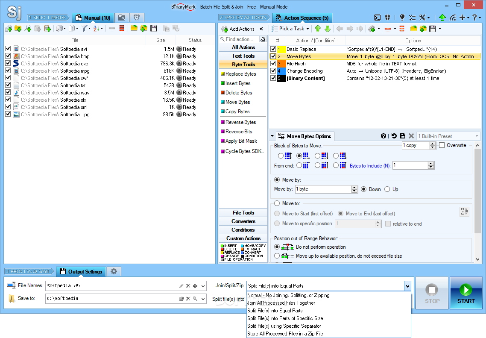486x338 pixels.
Task: Choose Split File(s) using Specific Separator
Action: pos(284,326)
